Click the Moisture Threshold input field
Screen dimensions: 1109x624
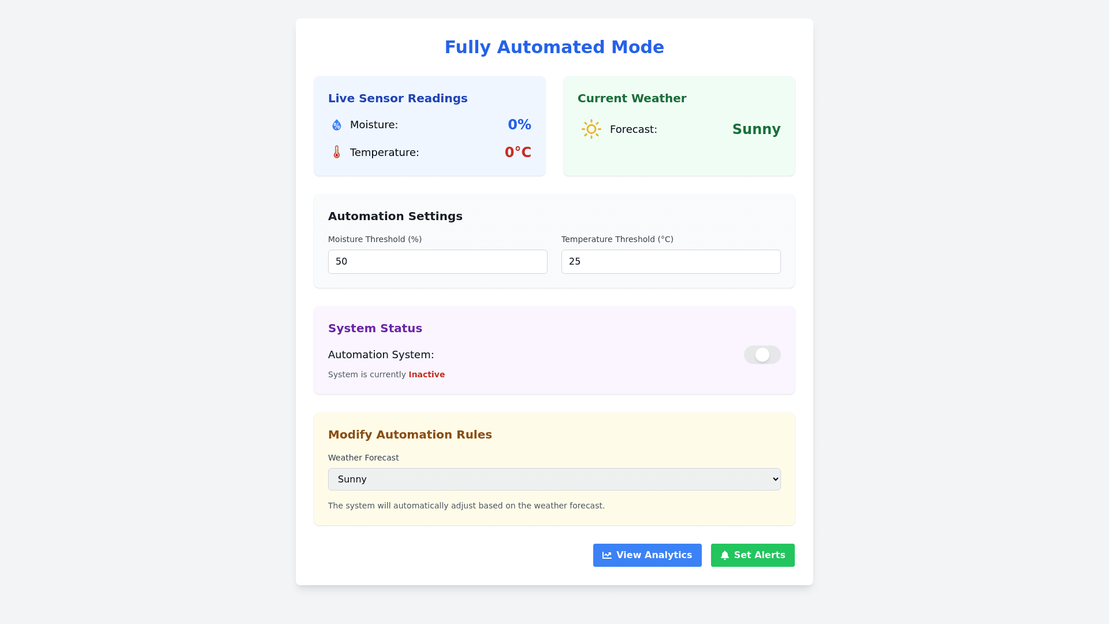(x=437, y=261)
